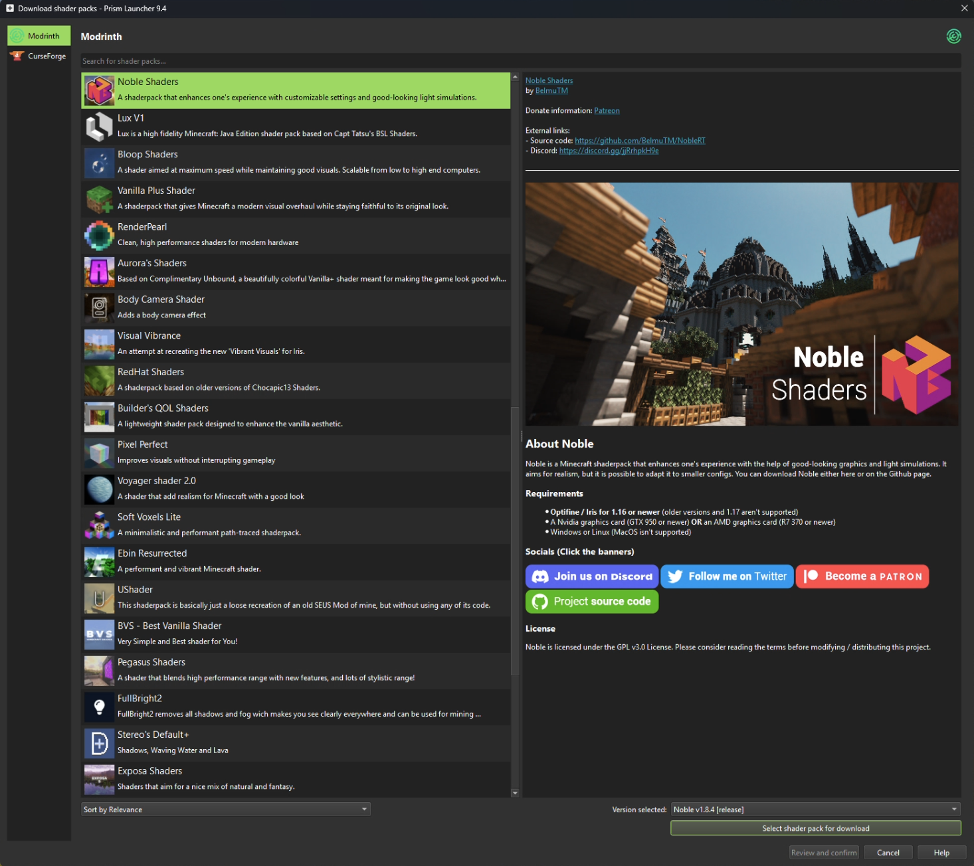Click the Vanilla Plus Shader grass block icon
The width and height of the screenshot is (974, 866).
pyautogui.click(x=99, y=199)
